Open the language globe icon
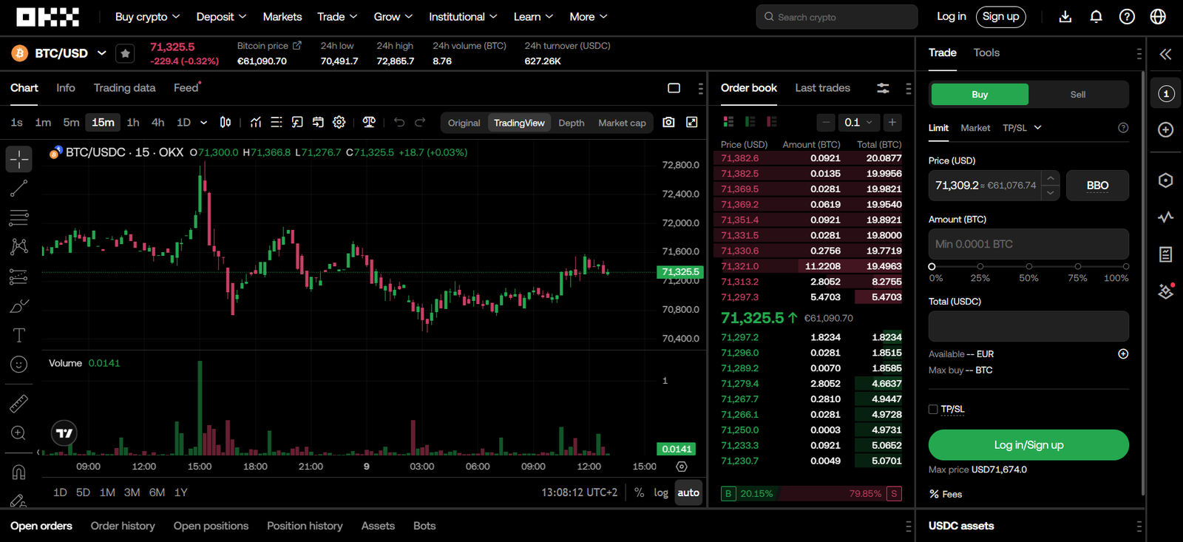Image resolution: width=1183 pixels, height=542 pixels. coord(1158,16)
